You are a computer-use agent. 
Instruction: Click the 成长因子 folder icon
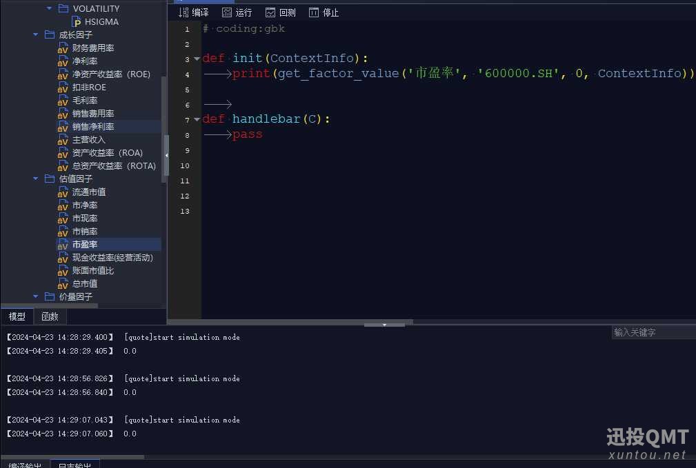click(x=50, y=34)
